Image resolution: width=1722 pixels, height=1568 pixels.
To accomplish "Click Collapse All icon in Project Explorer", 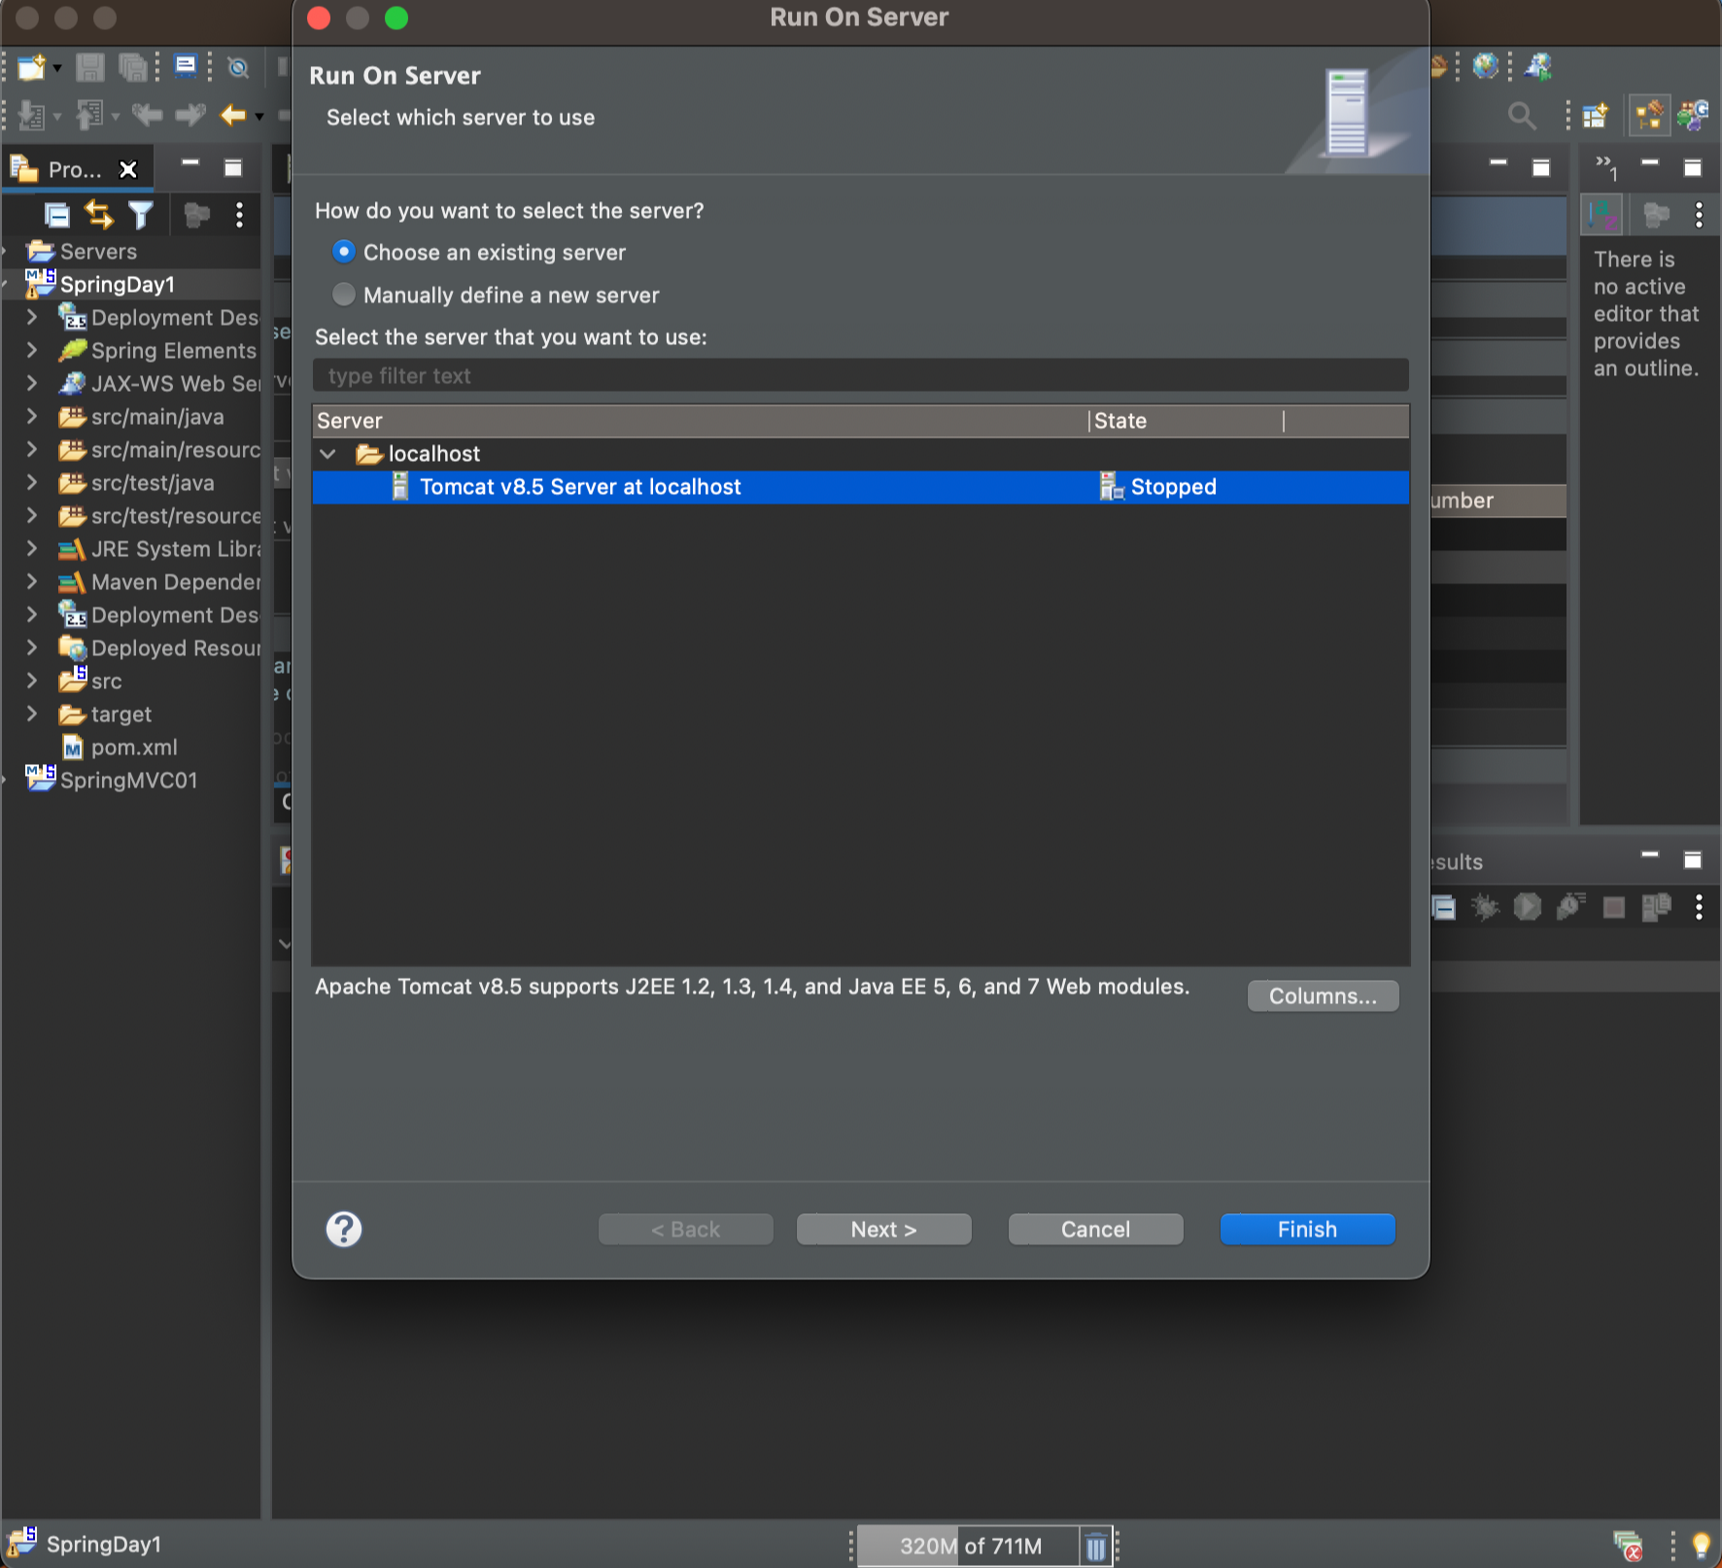I will point(57,215).
